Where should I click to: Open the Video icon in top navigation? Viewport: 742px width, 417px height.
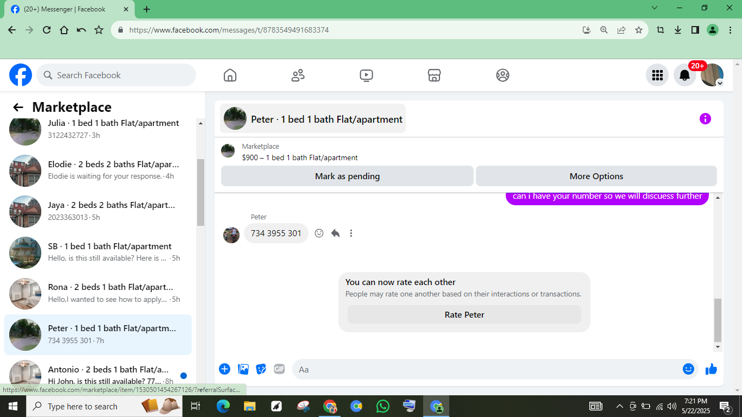[367, 75]
